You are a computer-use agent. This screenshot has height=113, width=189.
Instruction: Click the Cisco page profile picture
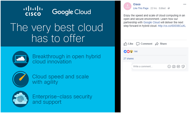[127, 6]
